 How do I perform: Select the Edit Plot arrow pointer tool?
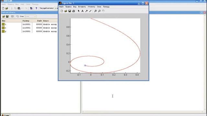79,11
